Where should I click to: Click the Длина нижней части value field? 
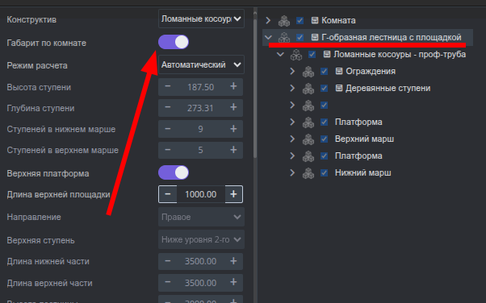tap(201, 261)
